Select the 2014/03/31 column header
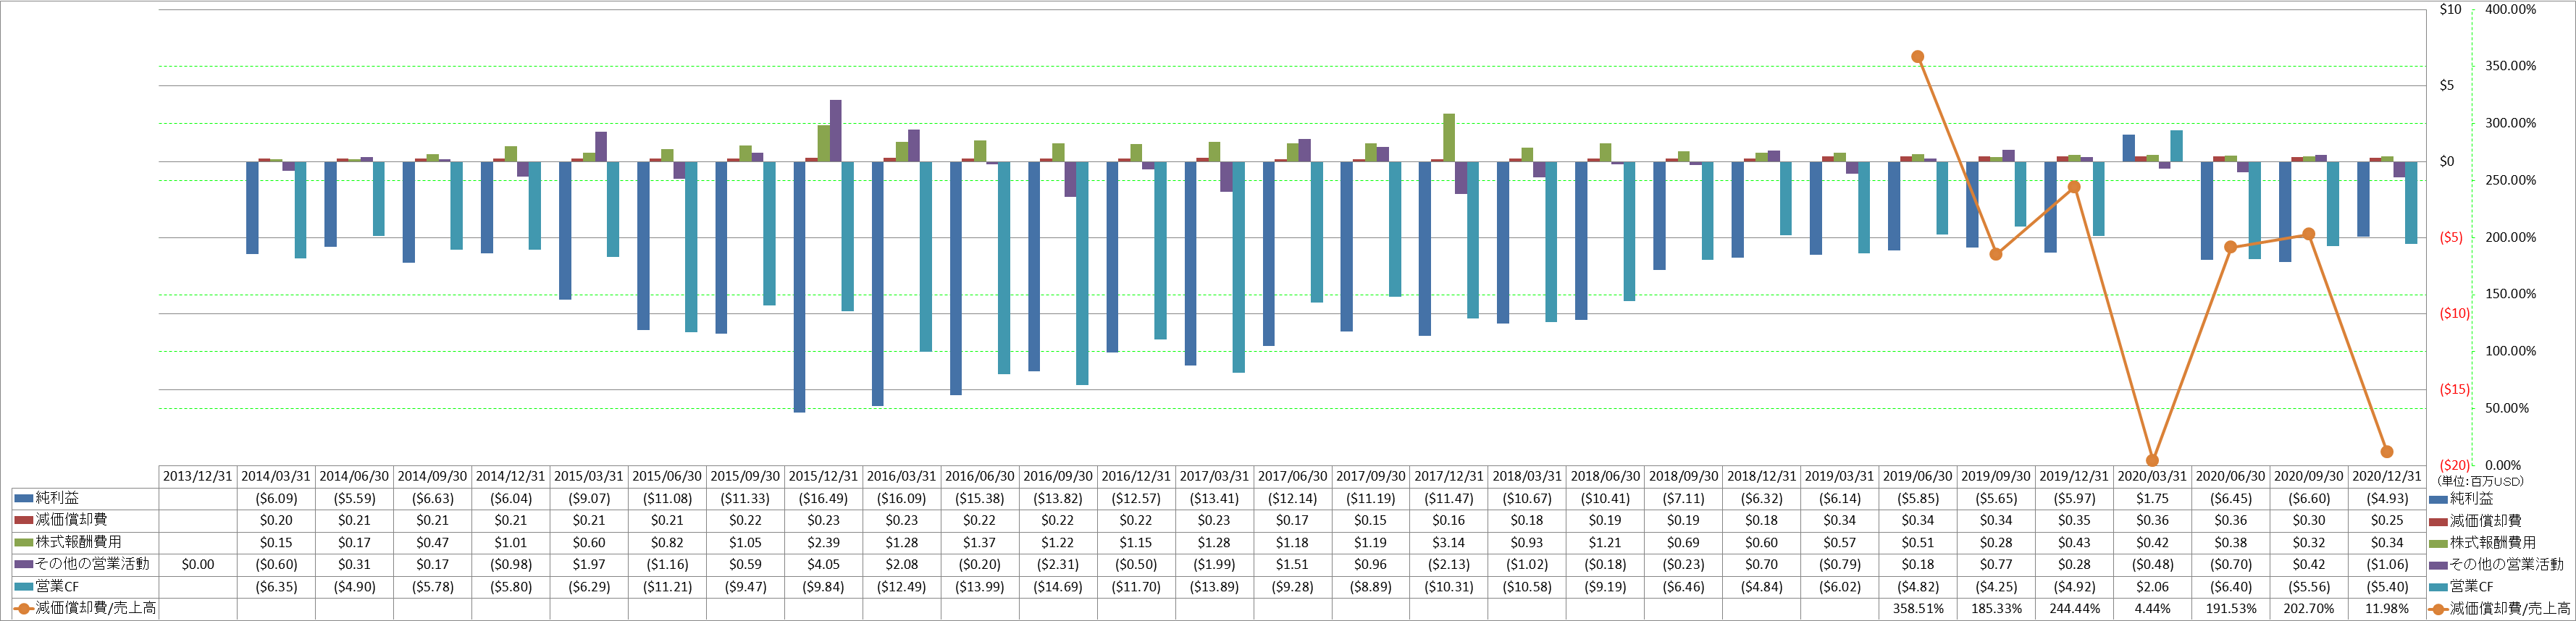 click(276, 477)
